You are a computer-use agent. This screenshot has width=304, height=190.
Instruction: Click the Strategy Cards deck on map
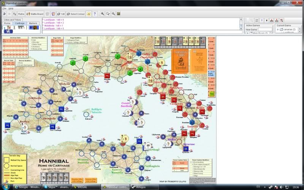(x=180, y=61)
